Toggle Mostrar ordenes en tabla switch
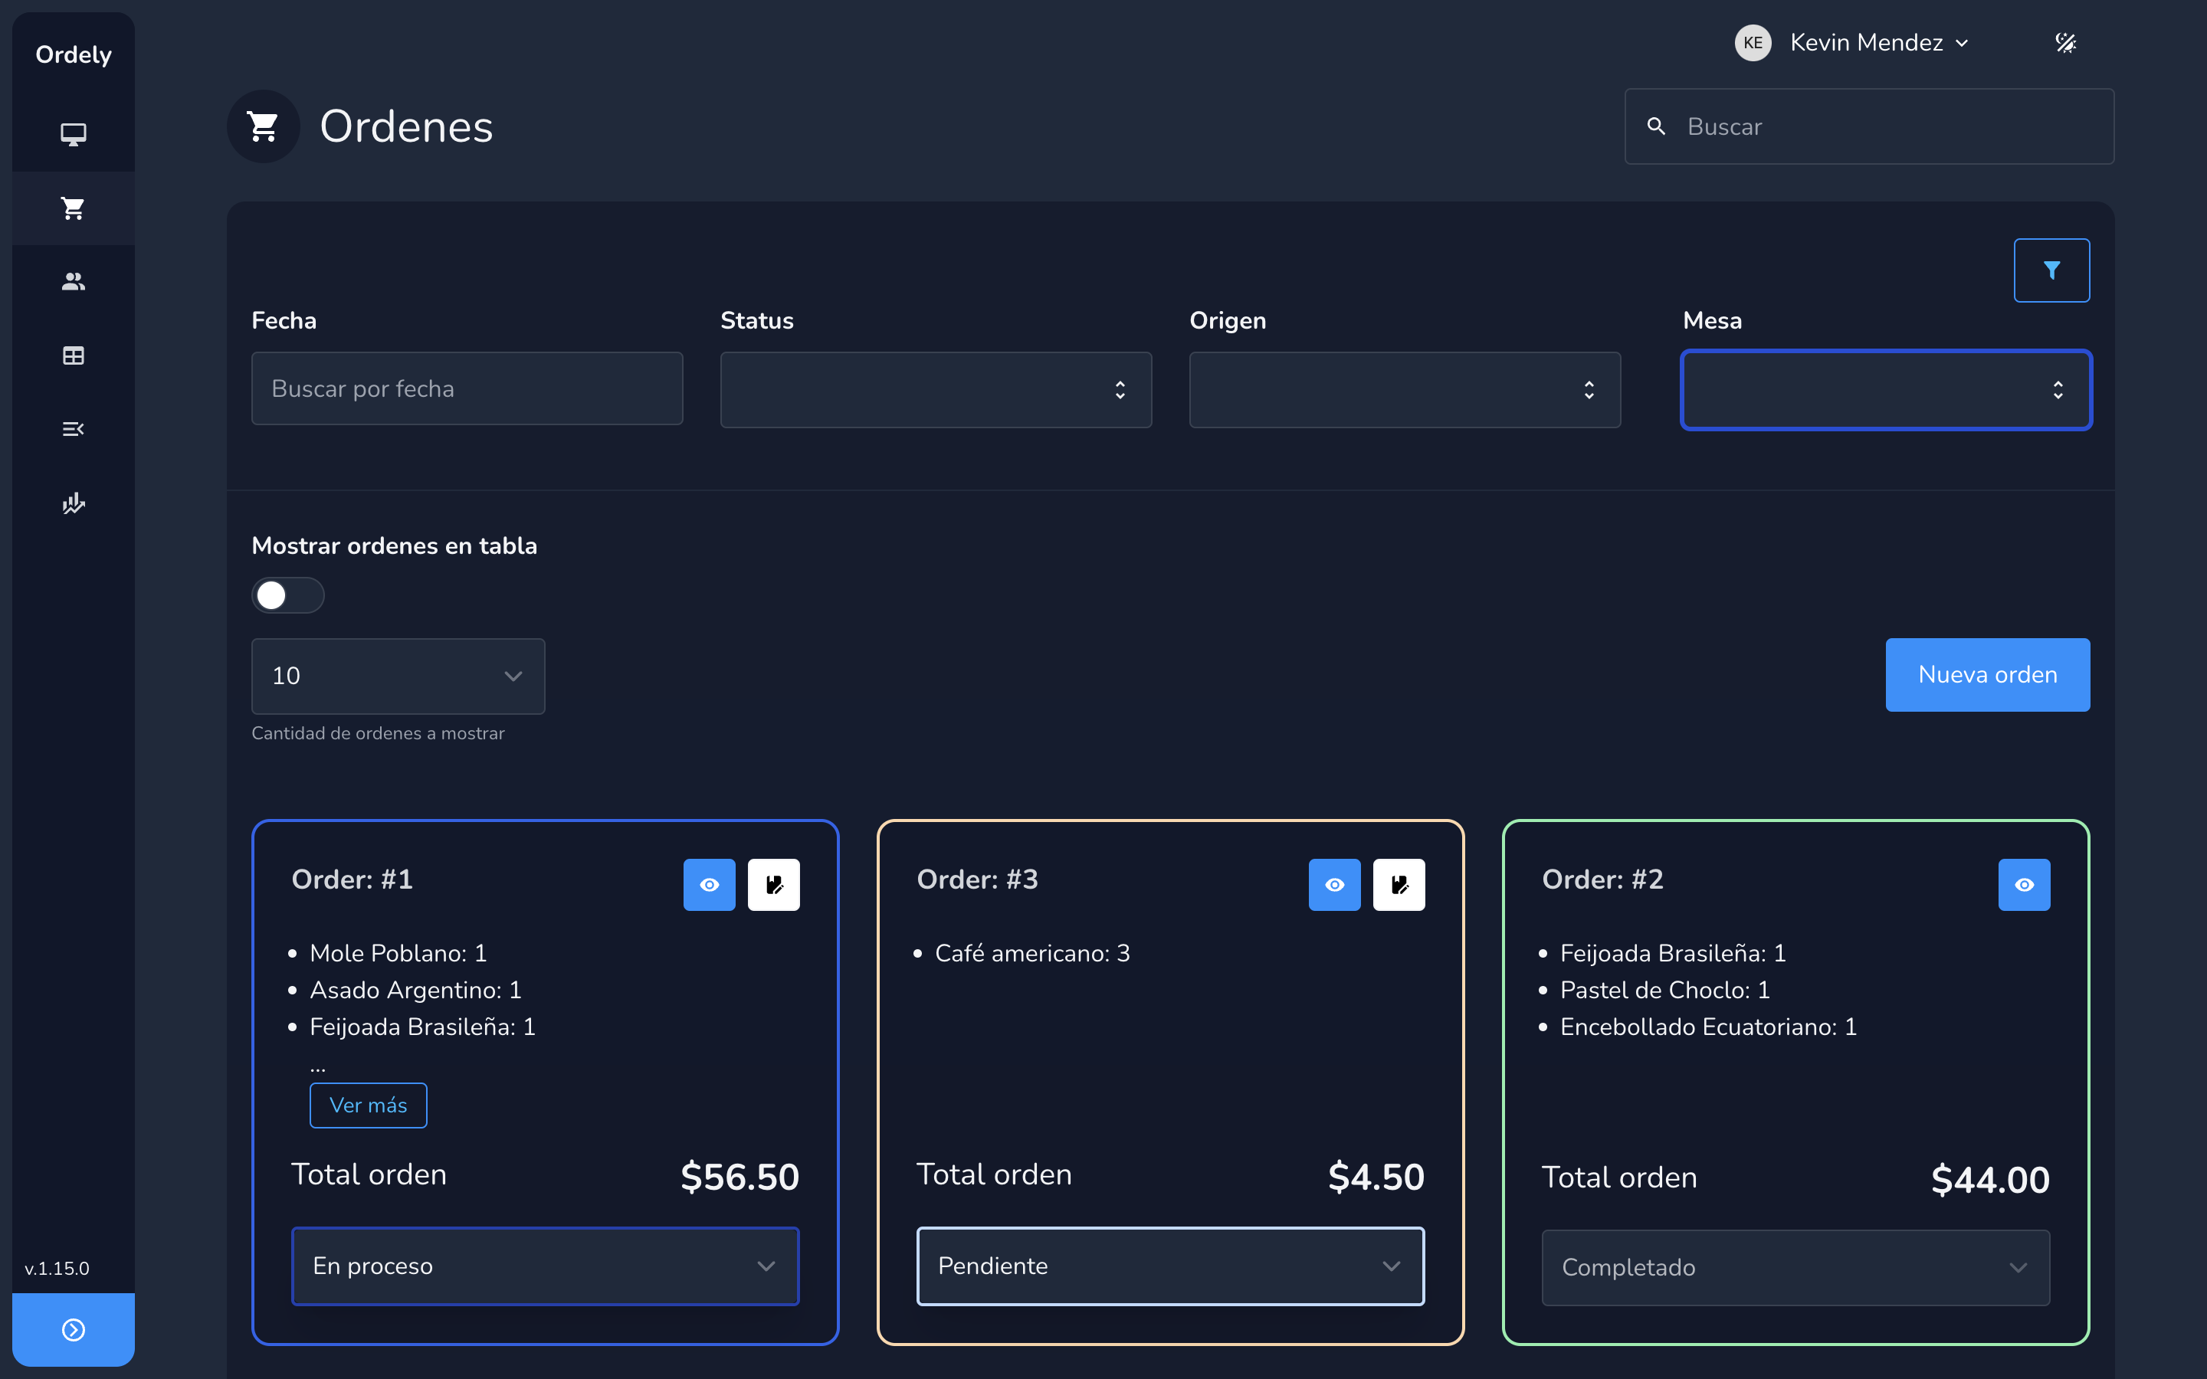 (287, 595)
